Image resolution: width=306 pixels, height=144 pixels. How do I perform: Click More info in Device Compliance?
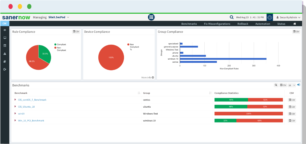pos(148,78)
